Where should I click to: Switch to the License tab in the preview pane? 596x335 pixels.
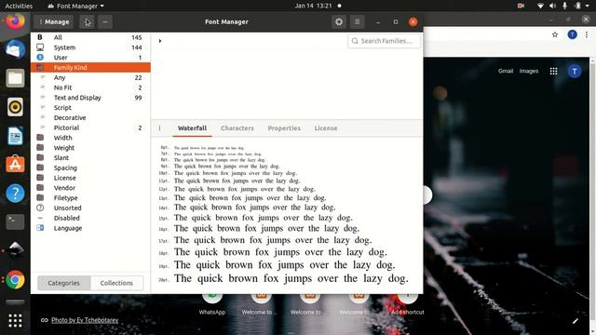tap(326, 128)
